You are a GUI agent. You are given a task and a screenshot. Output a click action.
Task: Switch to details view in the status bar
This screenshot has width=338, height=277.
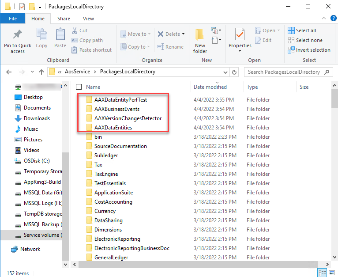(x=322, y=273)
